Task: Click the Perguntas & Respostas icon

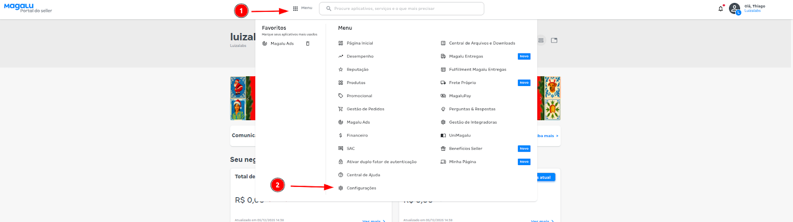Action: click(443, 109)
